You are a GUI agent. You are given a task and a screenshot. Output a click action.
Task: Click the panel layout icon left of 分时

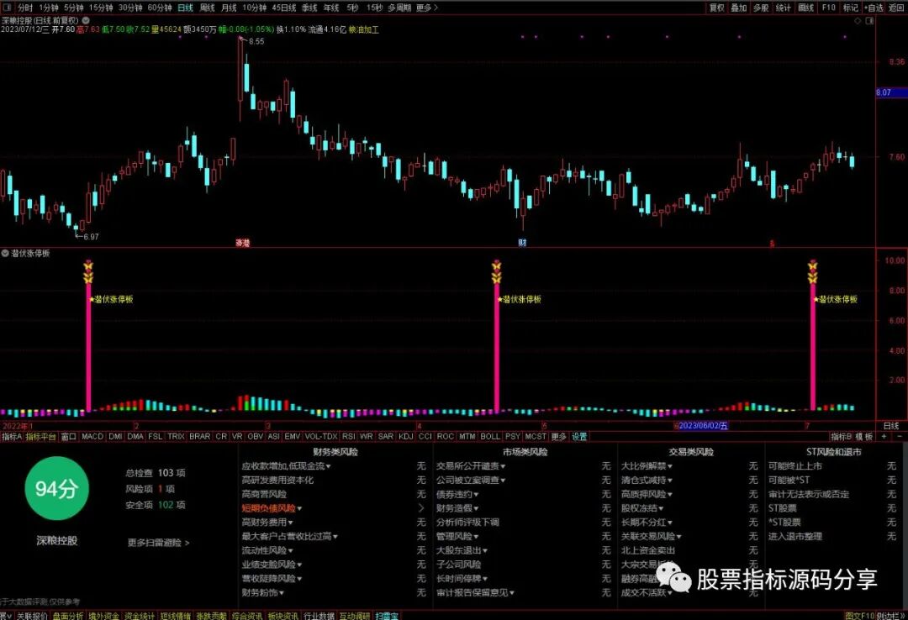point(7,8)
